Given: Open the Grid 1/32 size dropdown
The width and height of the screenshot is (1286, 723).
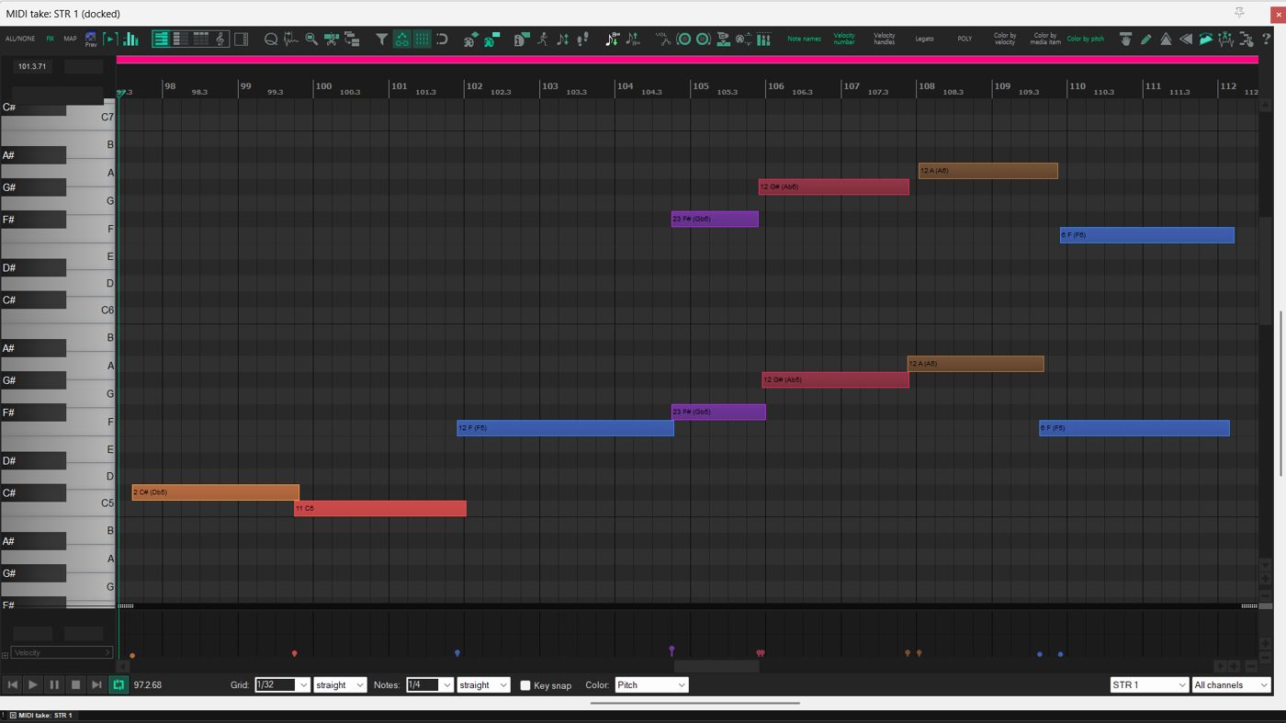Looking at the screenshot, I should (282, 684).
